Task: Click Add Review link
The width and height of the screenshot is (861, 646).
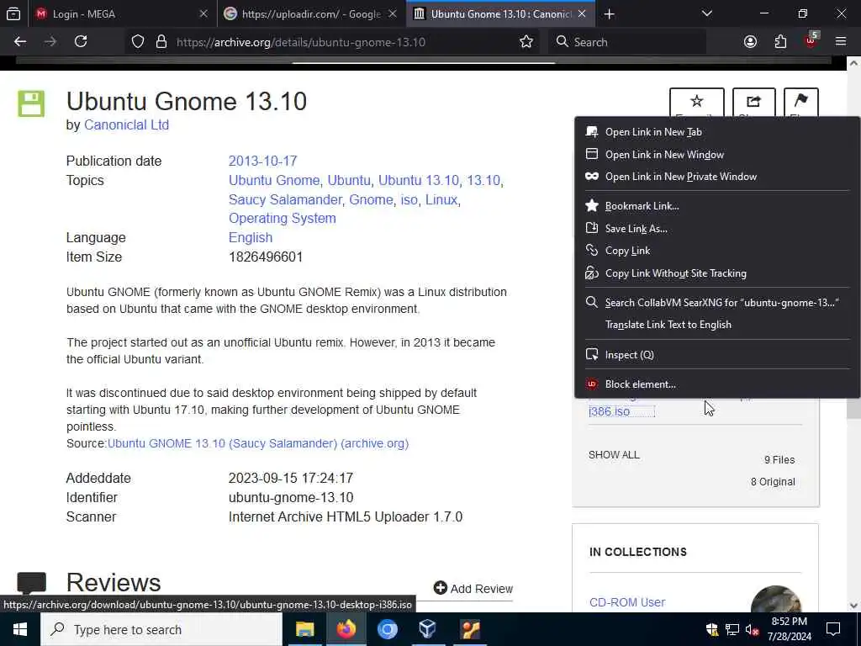Action: [482, 588]
